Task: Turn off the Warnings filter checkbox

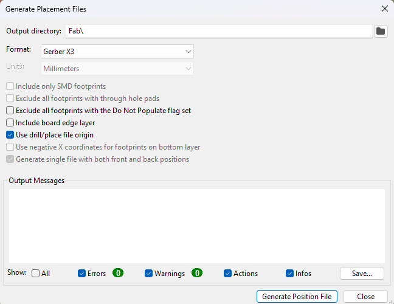Action: point(148,274)
